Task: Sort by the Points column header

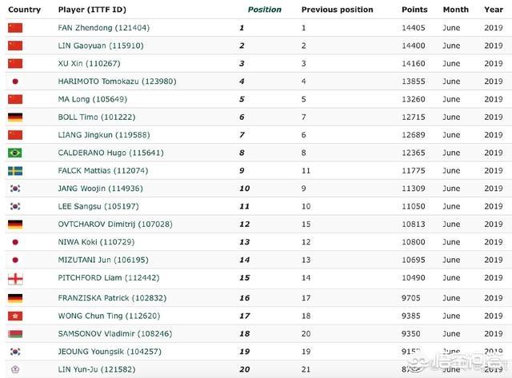Action: pyautogui.click(x=414, y=10)
